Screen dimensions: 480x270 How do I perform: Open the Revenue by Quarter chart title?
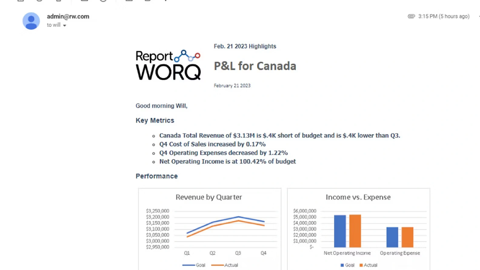coord(209,197)
